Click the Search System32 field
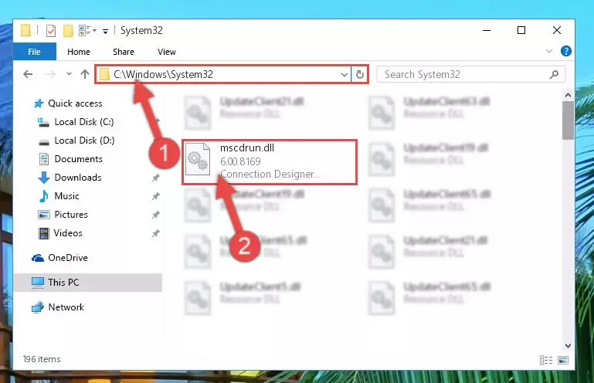594x383 pixels. 471,74
